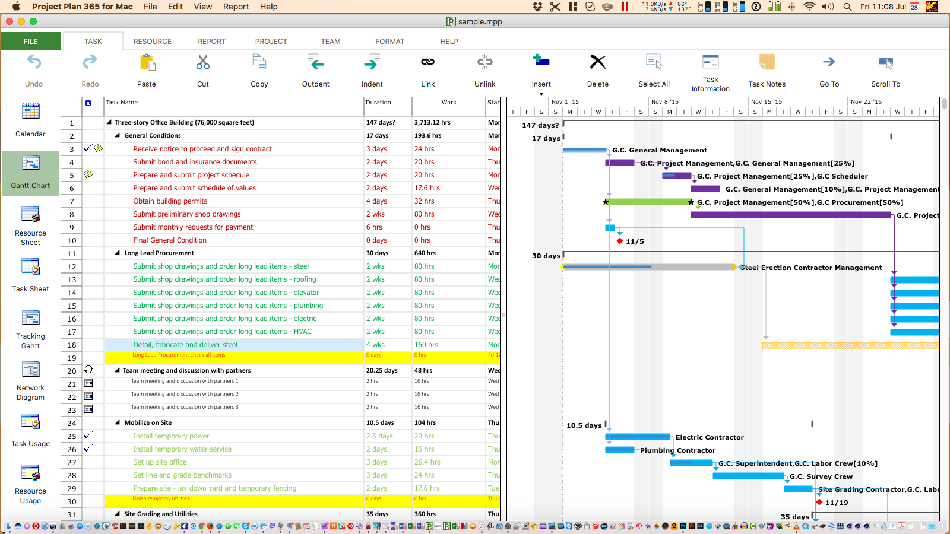This screenshot has width=950, height=534.
Task: Click completed checkmark on row 26
Action: click(x=88, y=449)
